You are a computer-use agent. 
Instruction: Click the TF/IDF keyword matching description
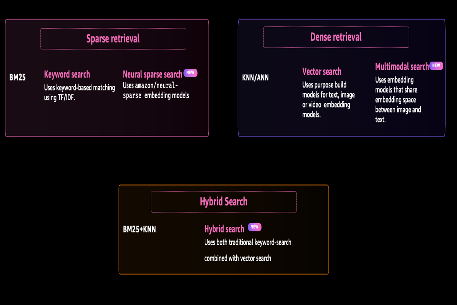pos(80,92)
